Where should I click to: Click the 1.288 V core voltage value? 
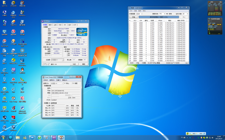72,35
